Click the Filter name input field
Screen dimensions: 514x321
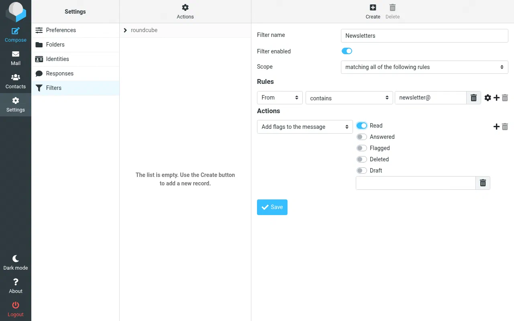424,36
